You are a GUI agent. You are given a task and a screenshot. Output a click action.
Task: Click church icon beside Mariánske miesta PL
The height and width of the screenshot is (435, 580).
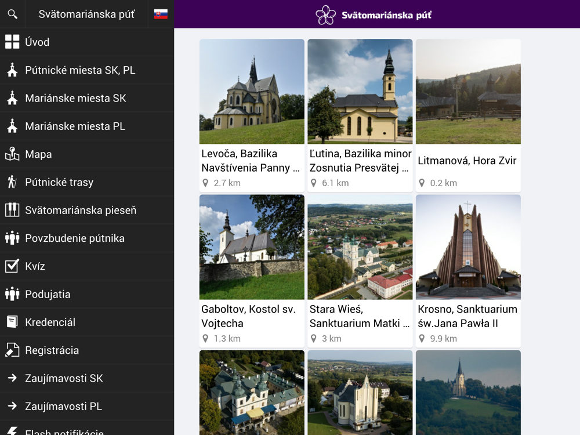tap(12, 126)
